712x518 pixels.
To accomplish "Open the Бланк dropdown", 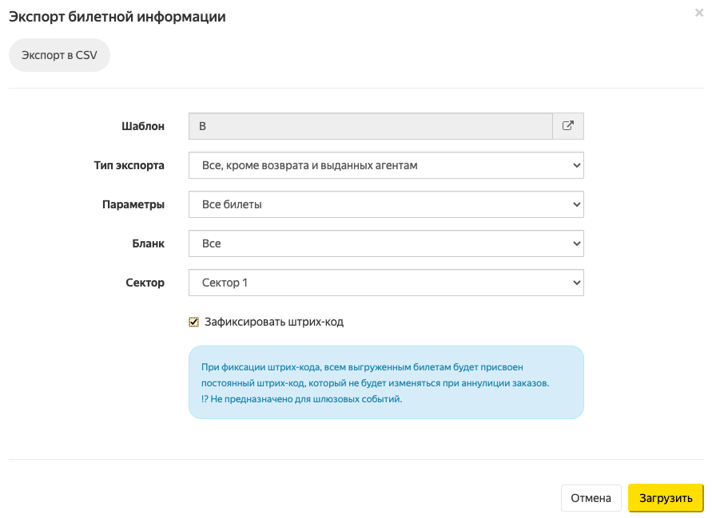I will (386, 243).
